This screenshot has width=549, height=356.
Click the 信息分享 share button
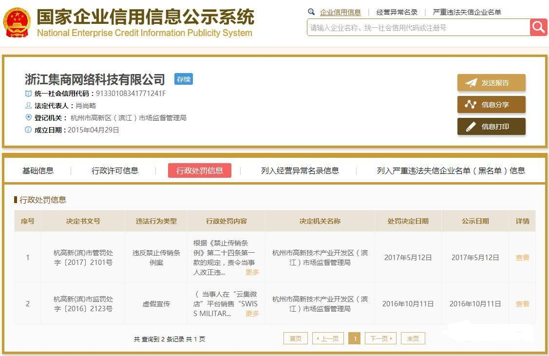(491, 105)
